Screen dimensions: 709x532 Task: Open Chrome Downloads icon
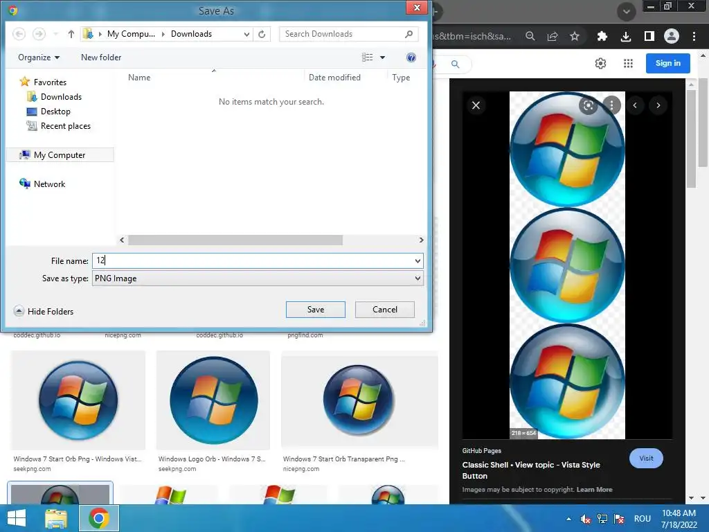point(626,36)
